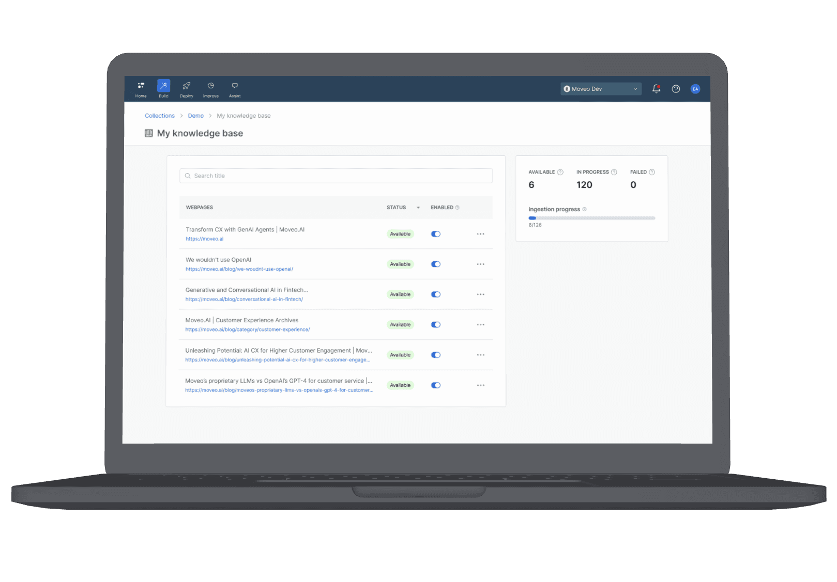
Task: Open the EA user avatar
Action: (695, 89)
